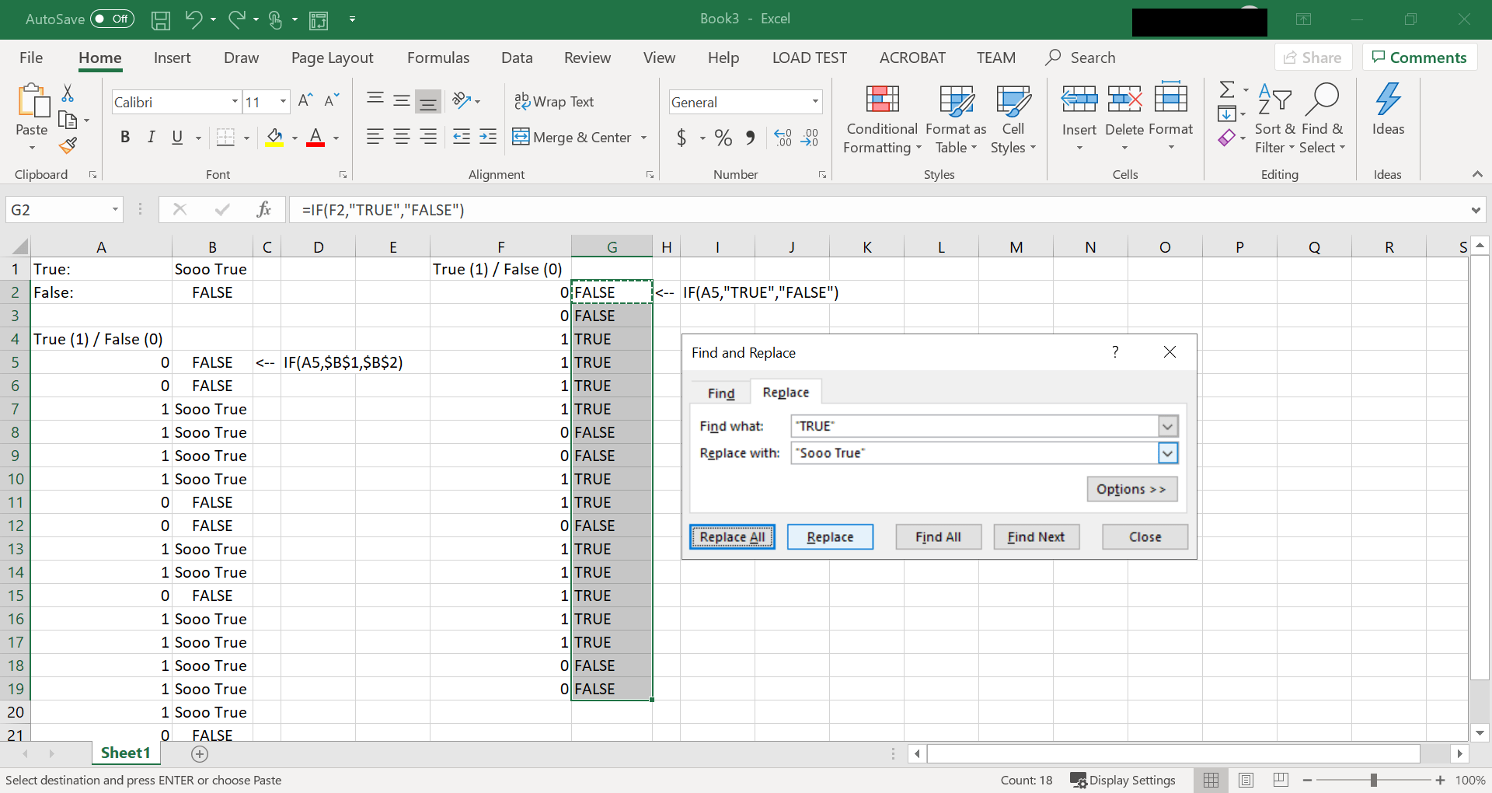Open Sort & Filter options
Image resolution: width=1492 pixels, height=793 pixels.
pyautogui.click(x=1273, y=117)
